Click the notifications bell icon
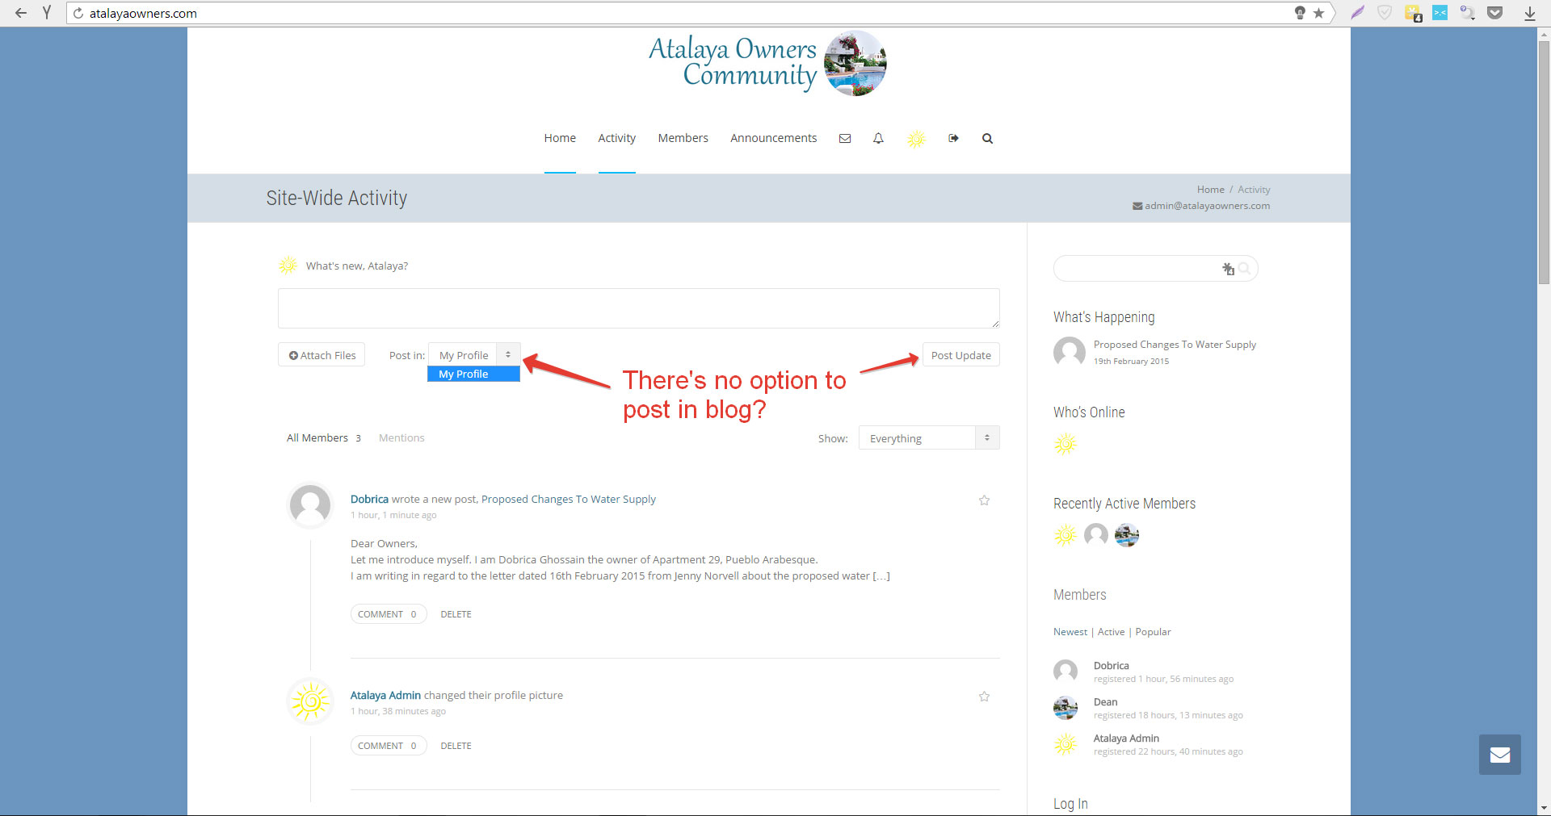The height and width of the screenshot is (816, 1551). [x=878, y=139]
